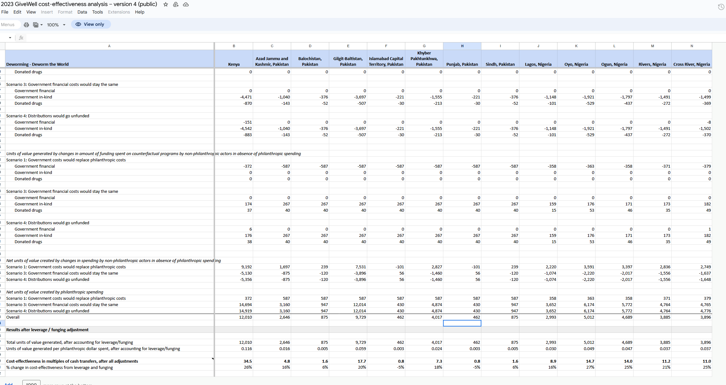Select the empty highlighted cell below Punjab's Overall

coord(462,323)
